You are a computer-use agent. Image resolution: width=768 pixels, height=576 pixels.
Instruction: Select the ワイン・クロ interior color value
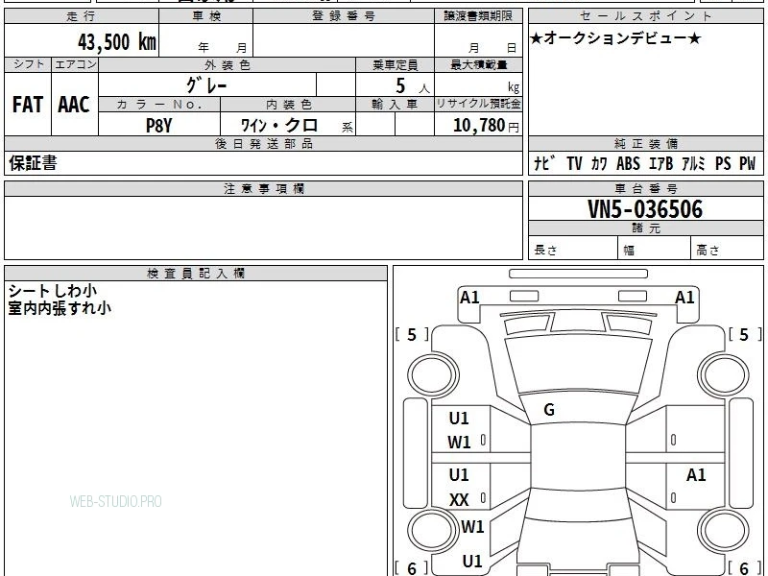(279, 126)
